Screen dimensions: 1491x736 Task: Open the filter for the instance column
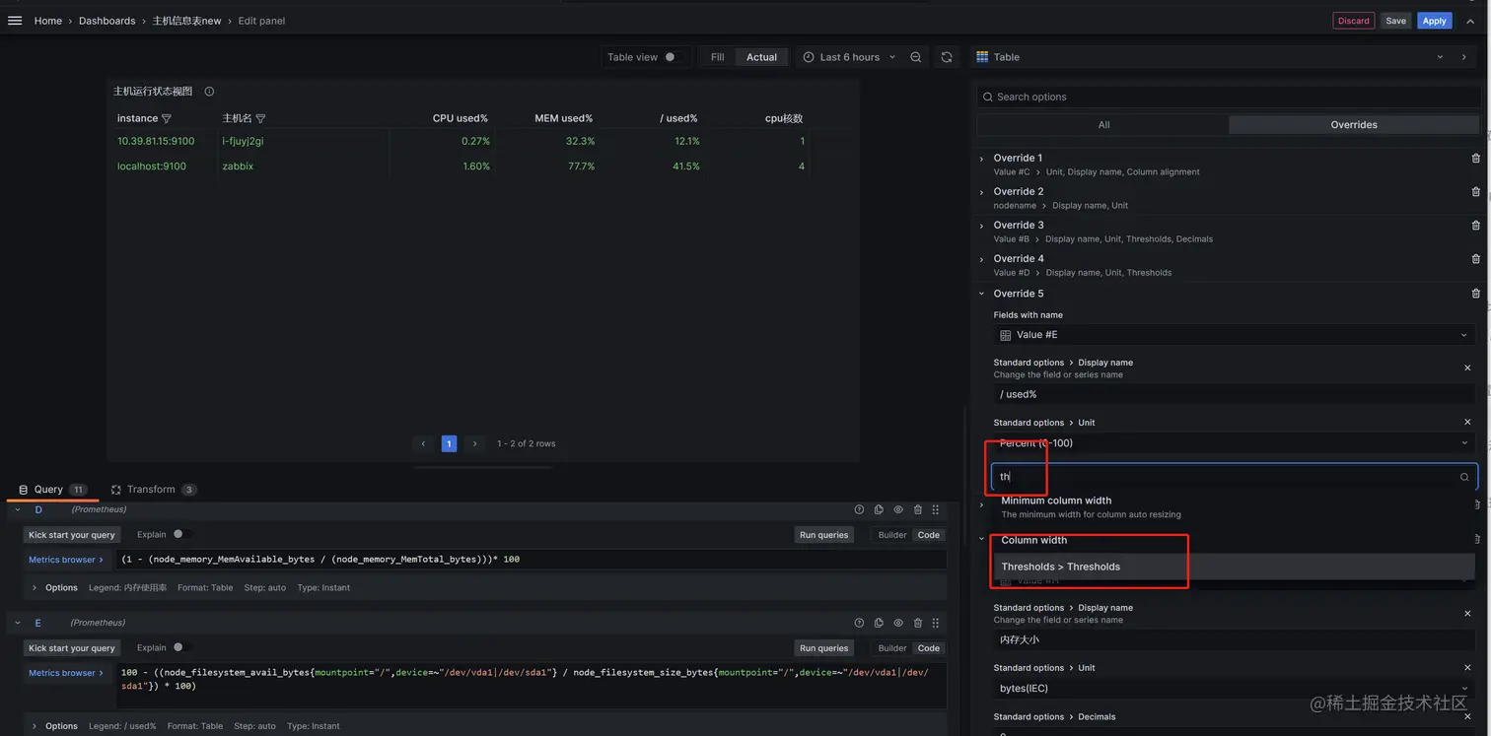pyautogui.click(x=166, y=119)
